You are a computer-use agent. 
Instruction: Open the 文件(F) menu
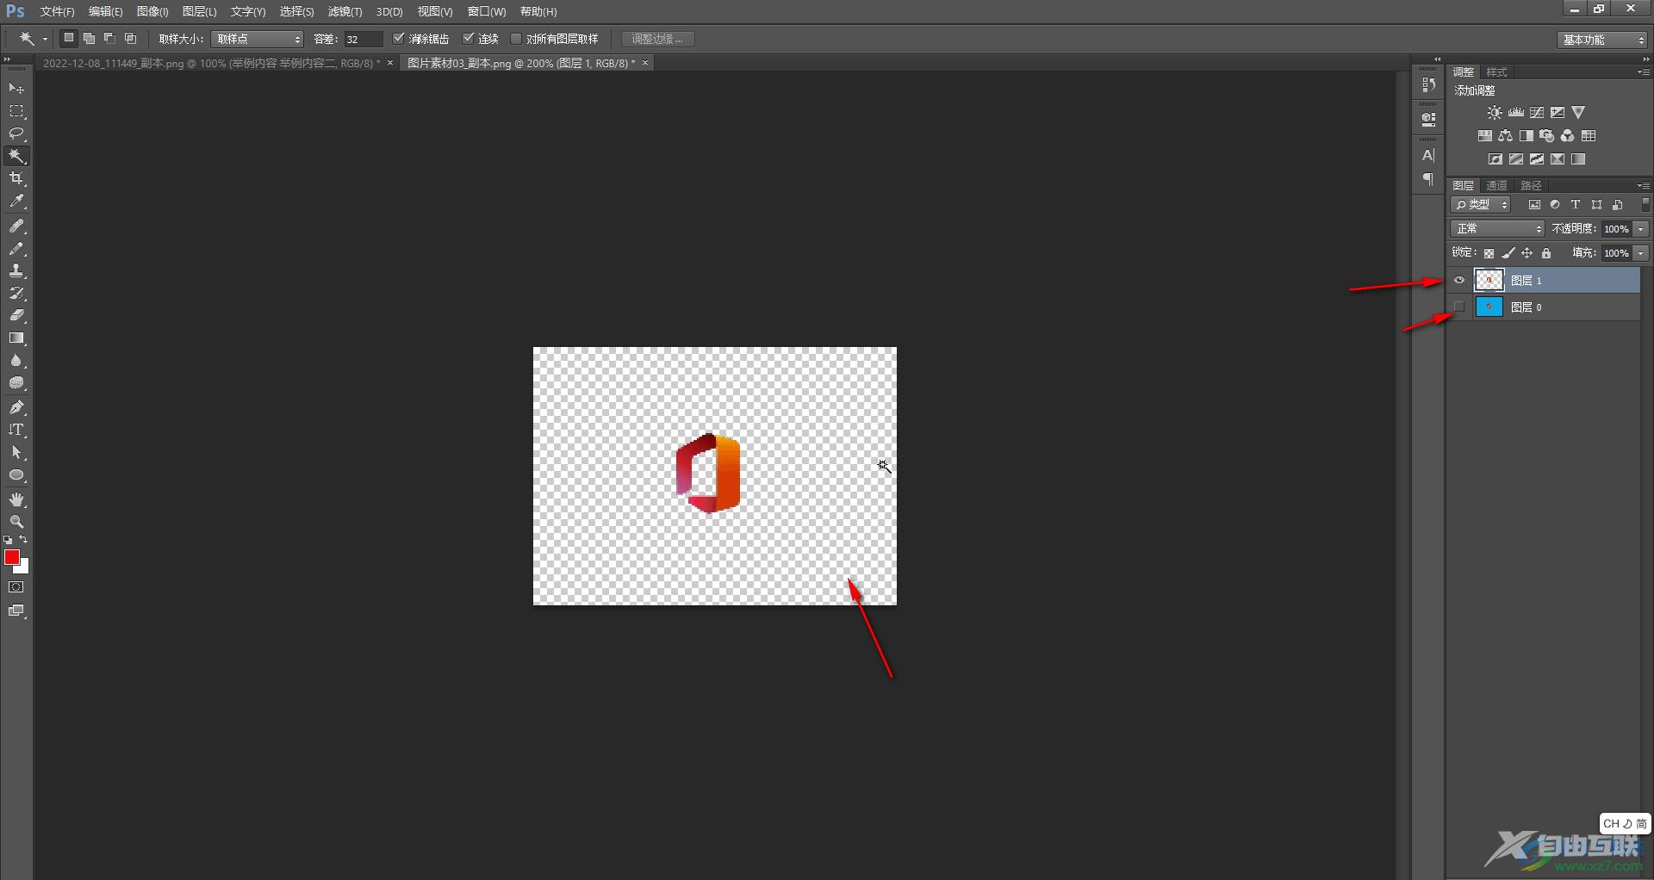(57, 12)
